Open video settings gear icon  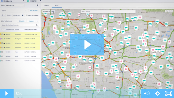click(158, 93)
